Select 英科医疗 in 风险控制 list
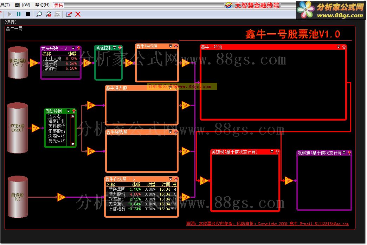This screenshot has height=245, width=367. click(x=57, y=126)
